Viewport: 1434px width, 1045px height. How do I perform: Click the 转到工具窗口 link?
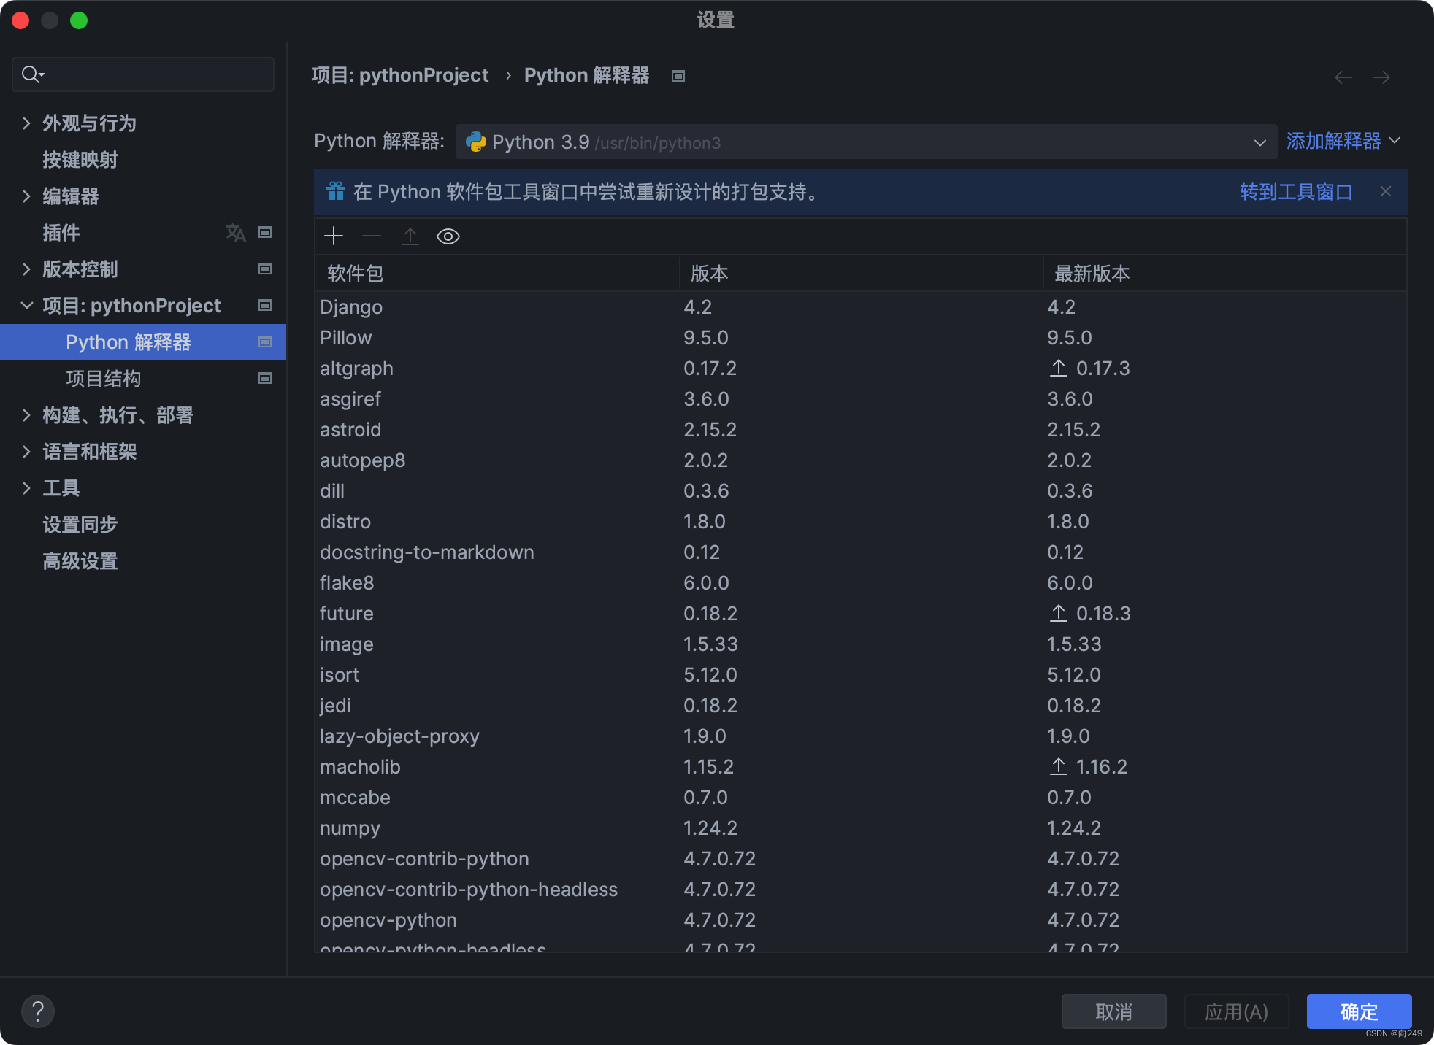[1295, 192]
